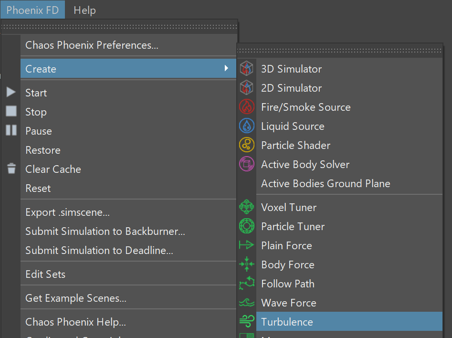Image resolution: width=452 pixels, height=338 pixels.
Task: Create a 3D Simulator
Action: [349, 69]
